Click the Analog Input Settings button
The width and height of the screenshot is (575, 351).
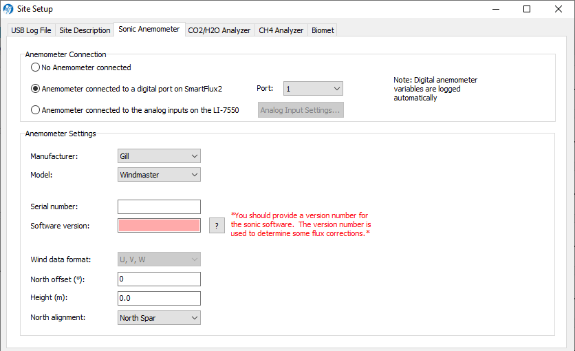tap(301, 109)
